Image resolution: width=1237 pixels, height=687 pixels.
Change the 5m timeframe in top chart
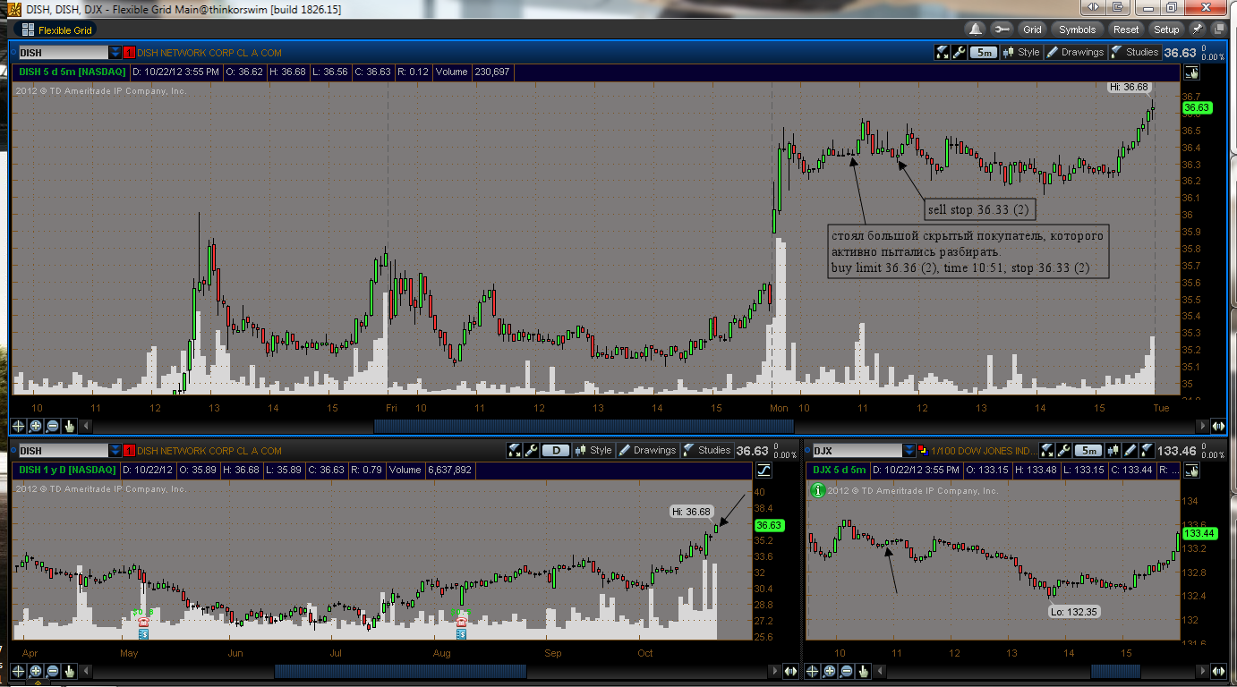984,52
